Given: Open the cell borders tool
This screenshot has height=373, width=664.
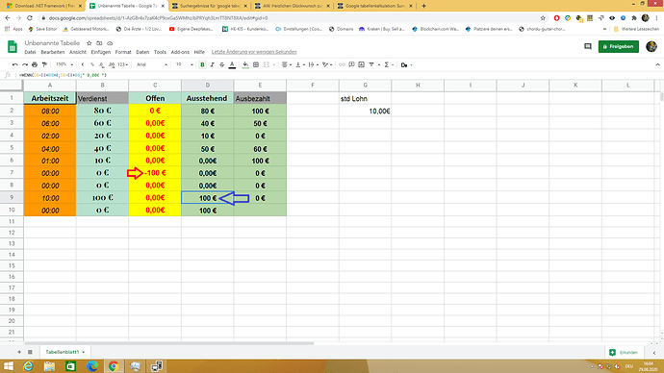Looking at the screenshot, I should point(256,64).
